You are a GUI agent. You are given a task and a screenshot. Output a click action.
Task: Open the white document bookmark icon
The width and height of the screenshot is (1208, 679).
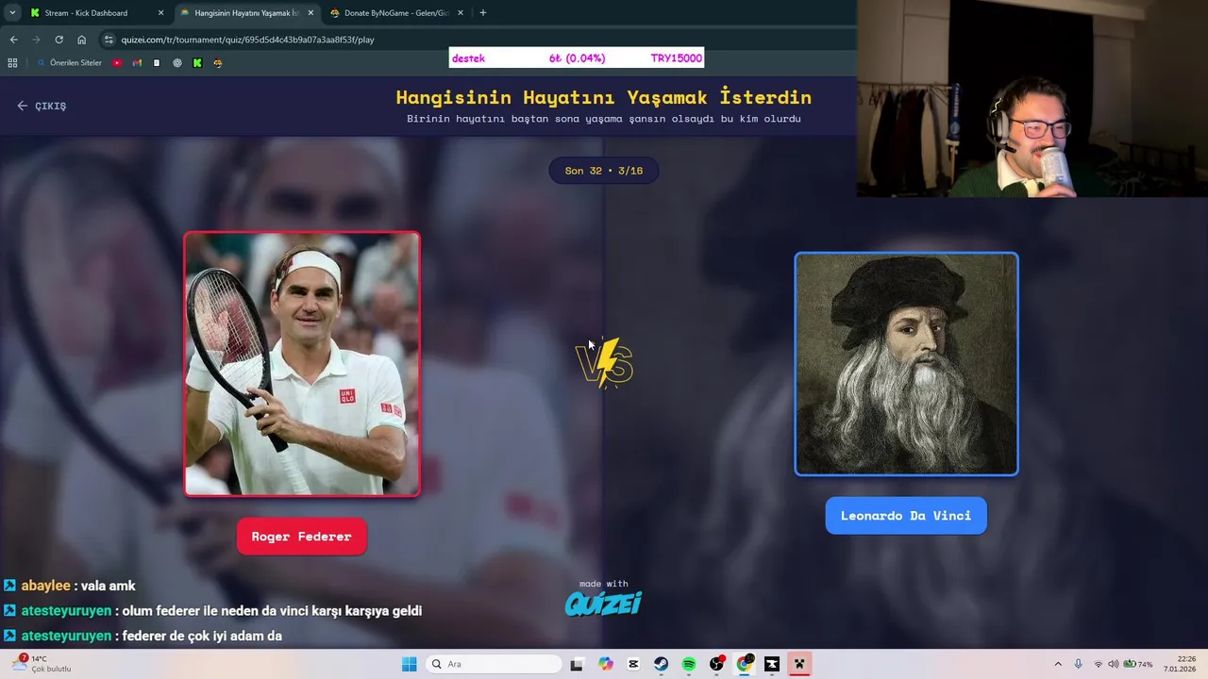tap(157, 63)
